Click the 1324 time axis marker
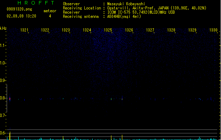The width and height of the screenshot is (221, 140). 87,30
